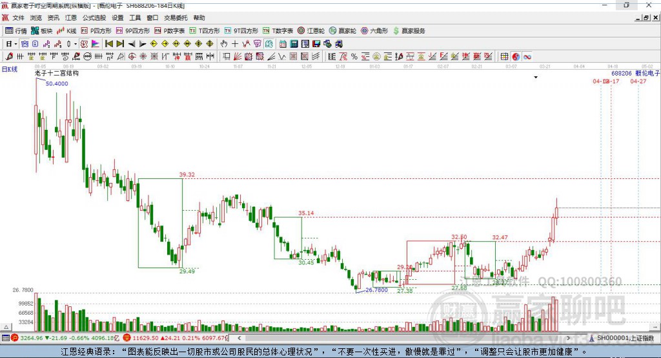Click the status bar grid icon
The height and width of the screenshot is (358, 661).
(x=5, y=338)
